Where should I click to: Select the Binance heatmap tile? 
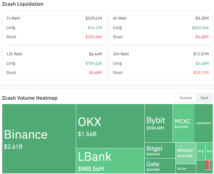(x=39, y=139)
